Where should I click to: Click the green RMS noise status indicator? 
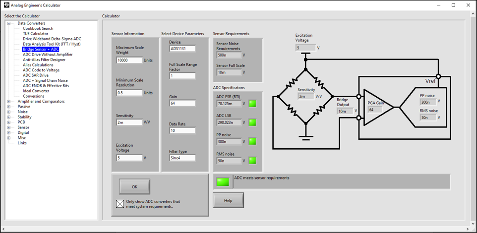[252, 160]
